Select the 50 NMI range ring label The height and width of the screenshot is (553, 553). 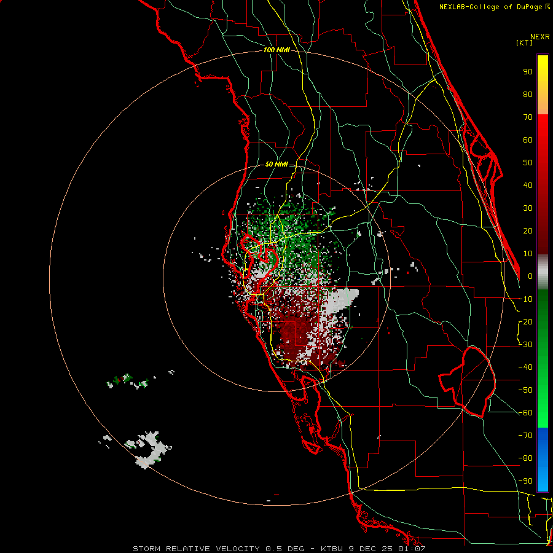point(276,164)
